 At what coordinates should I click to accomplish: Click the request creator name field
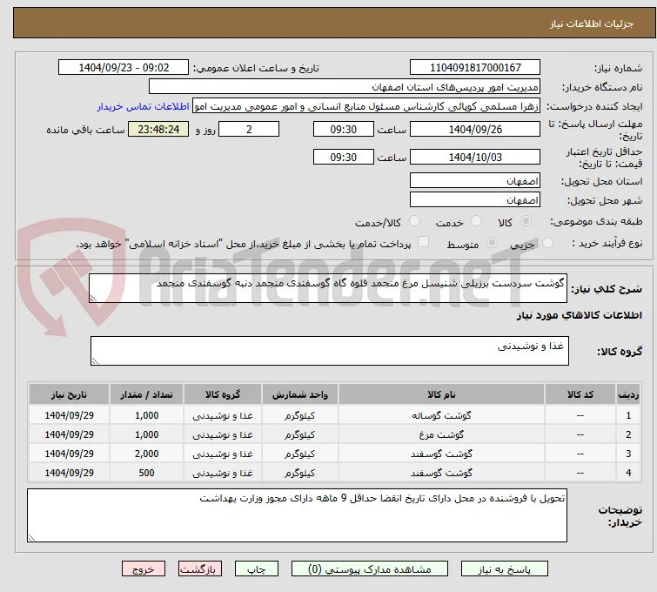366,106
